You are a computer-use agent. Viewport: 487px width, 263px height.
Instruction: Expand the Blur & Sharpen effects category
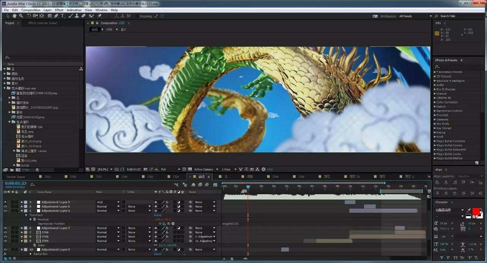tap(435, 89)
